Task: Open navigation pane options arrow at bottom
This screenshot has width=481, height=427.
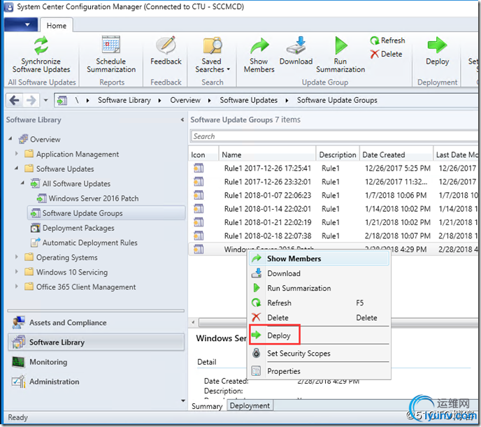Action: 183,400
